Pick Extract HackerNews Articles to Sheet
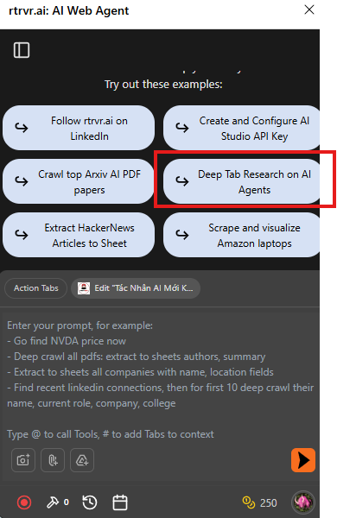The width and height of the screenshot is (337, 518). (x=79, y=235)
